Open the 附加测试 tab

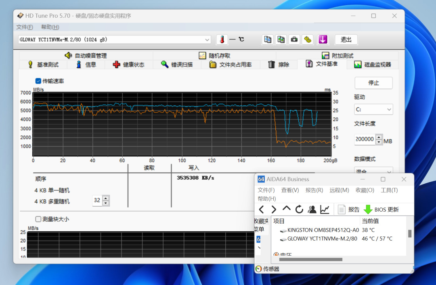click(x=337, y=55)
